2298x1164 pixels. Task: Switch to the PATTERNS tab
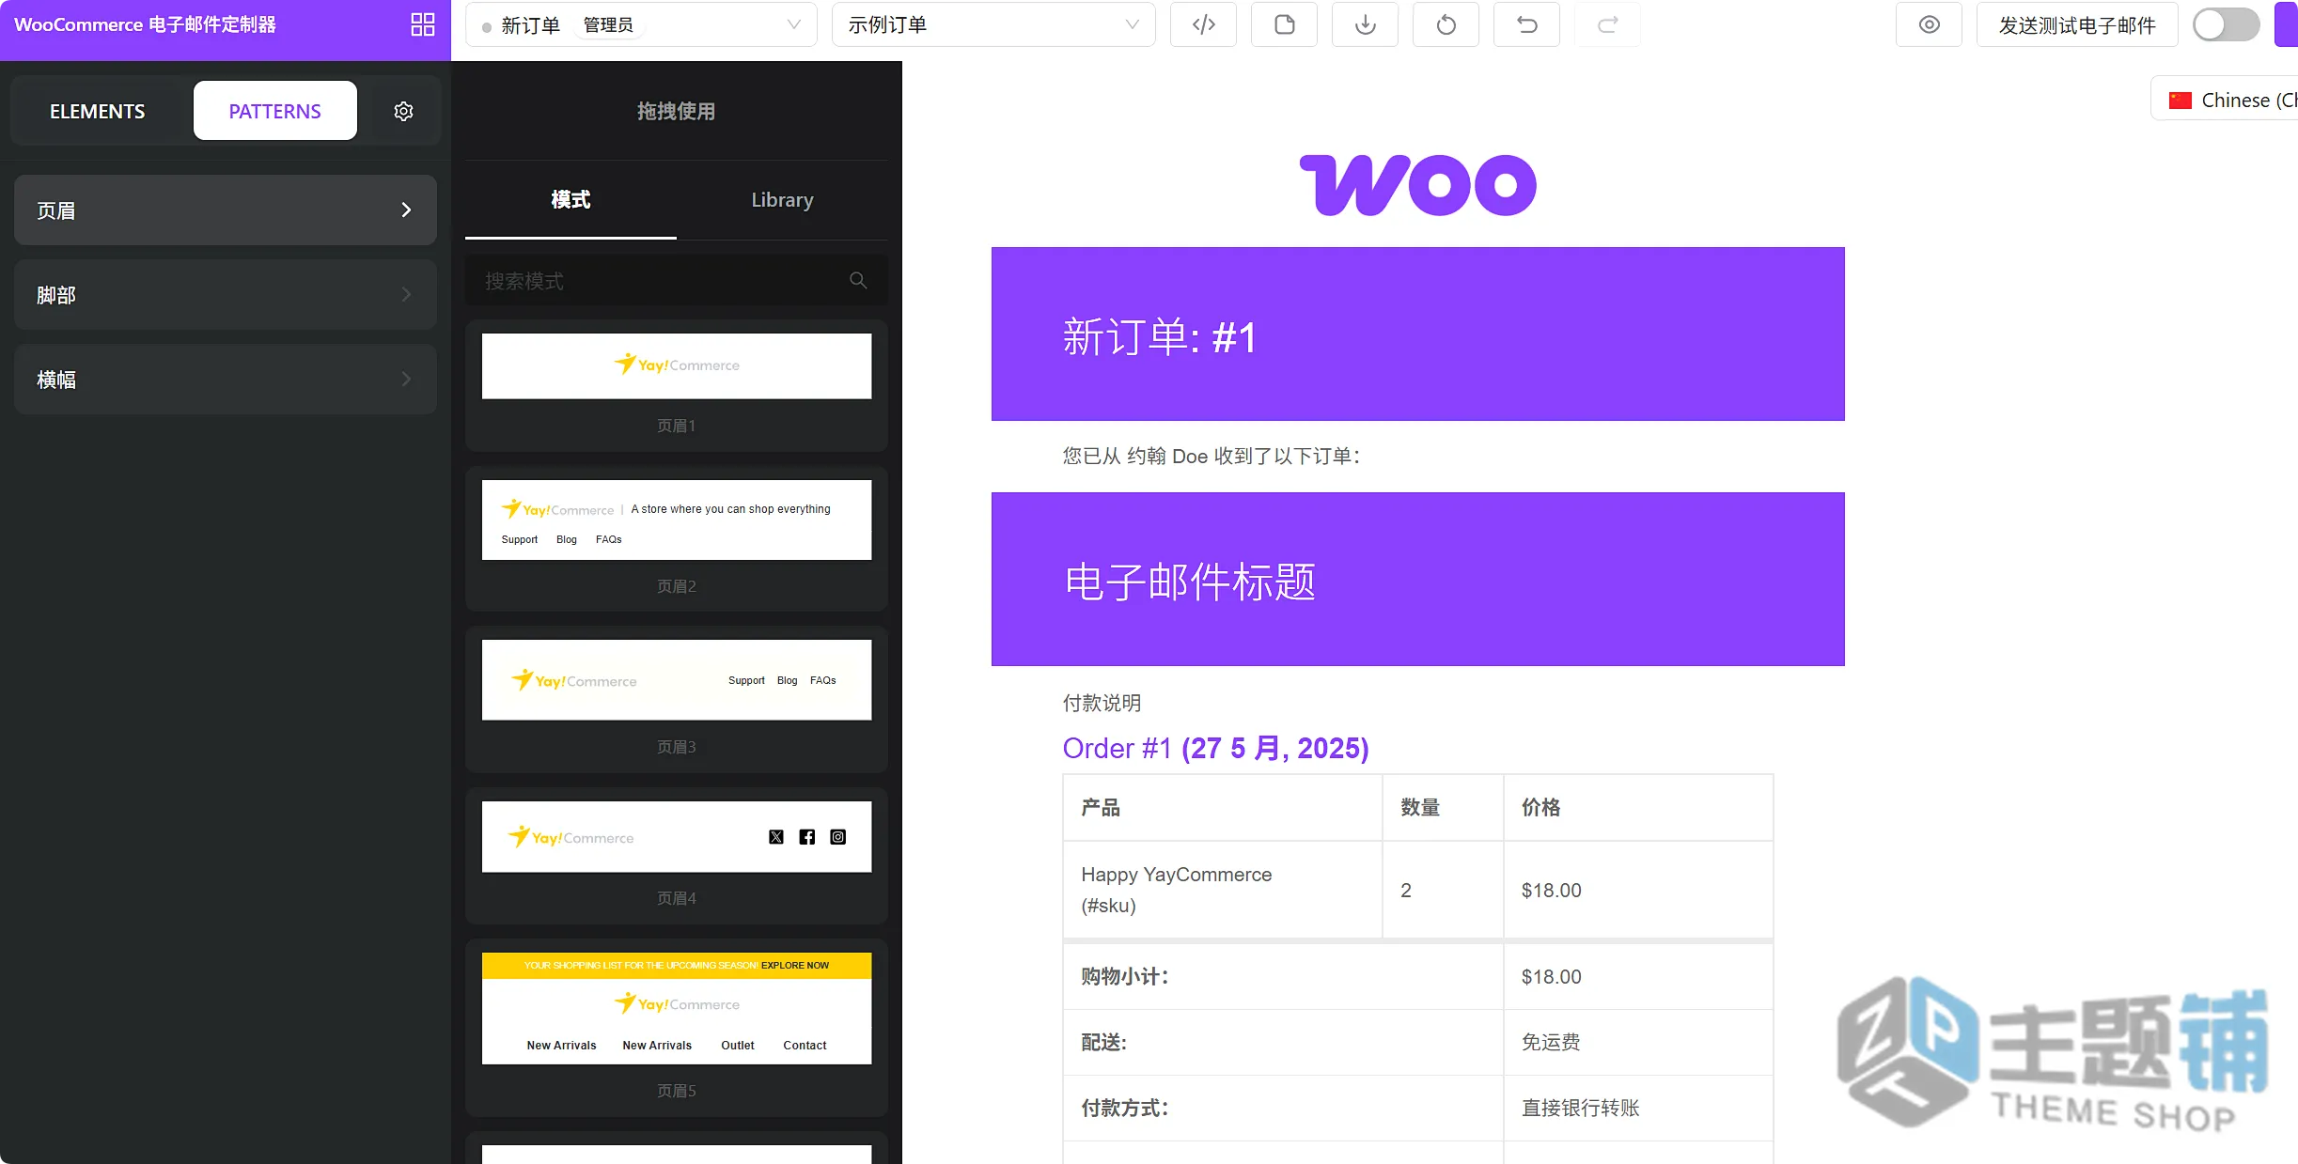click(x=275, y=111)
